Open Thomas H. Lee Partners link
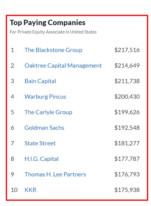 [x=55, y=174]
